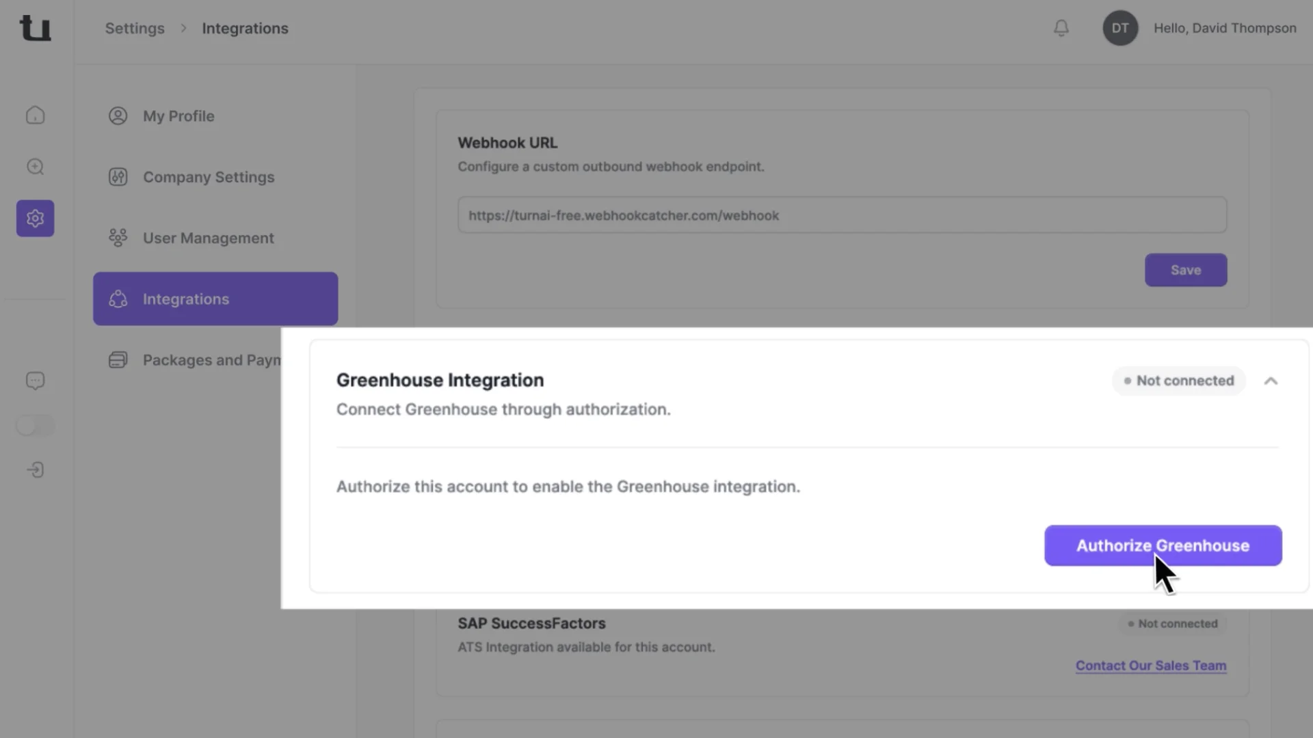Click the Packages card icon

[x=118, y=360]
